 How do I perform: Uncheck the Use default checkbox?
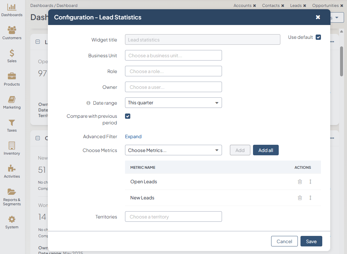(318, 37)
